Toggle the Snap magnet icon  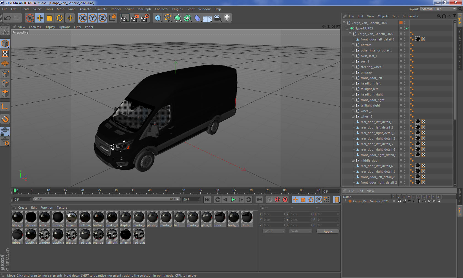(5, 119)
